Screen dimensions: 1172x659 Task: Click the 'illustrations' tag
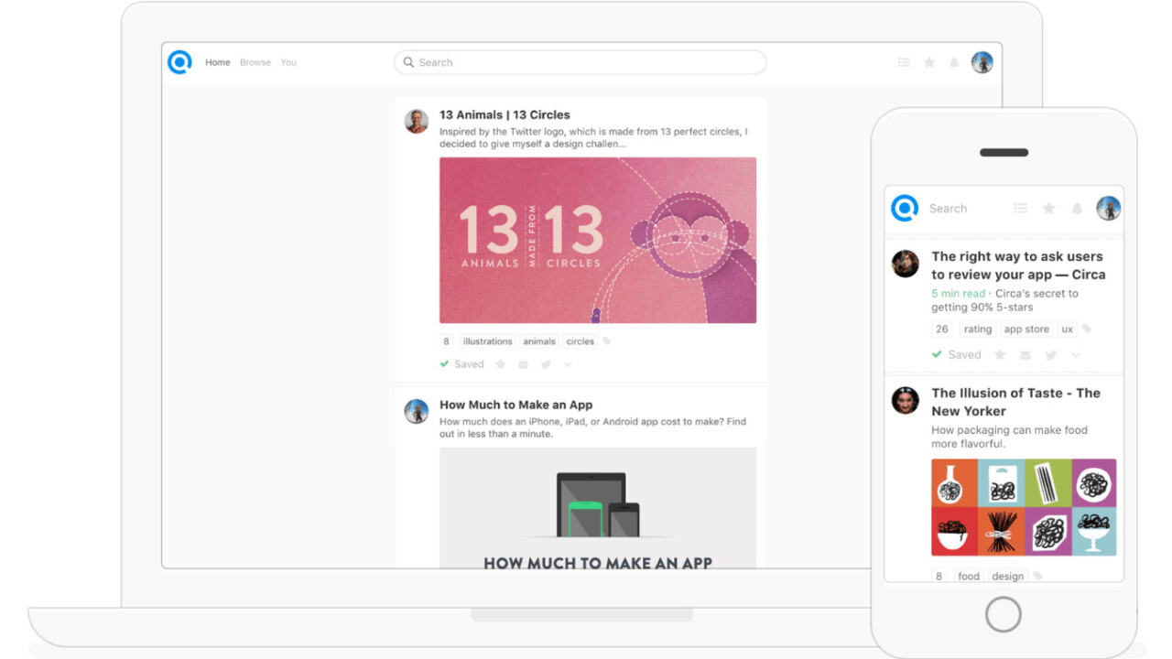(x=487, y=341)
